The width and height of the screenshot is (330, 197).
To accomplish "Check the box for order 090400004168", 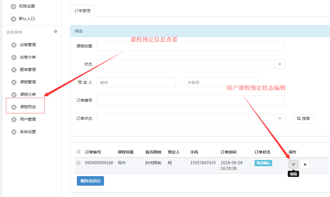I will coord(79,163).
